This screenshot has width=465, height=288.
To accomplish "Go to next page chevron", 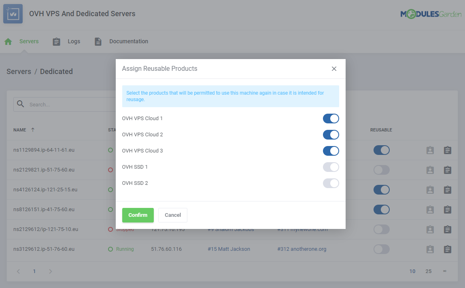I will click(51, 271).
